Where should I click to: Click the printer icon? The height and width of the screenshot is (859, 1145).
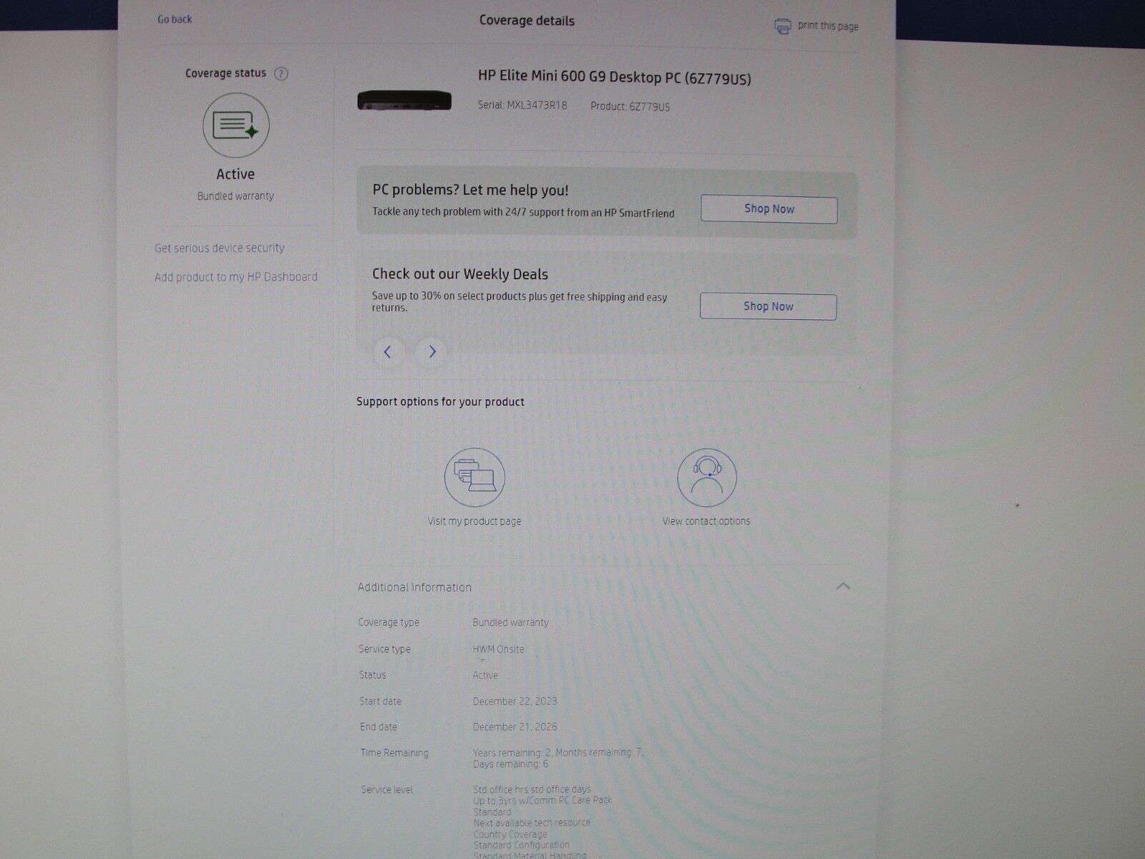point(783,26)
